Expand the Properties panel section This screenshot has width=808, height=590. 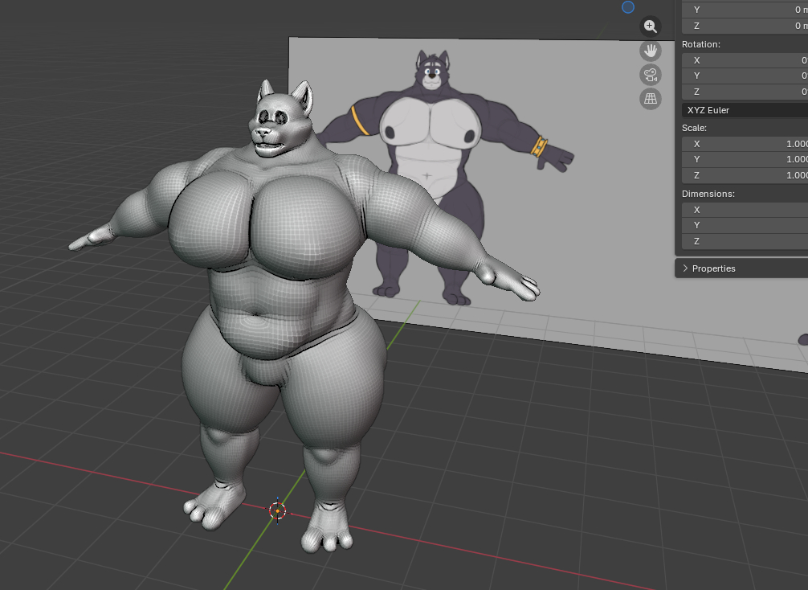click(713, 268)
